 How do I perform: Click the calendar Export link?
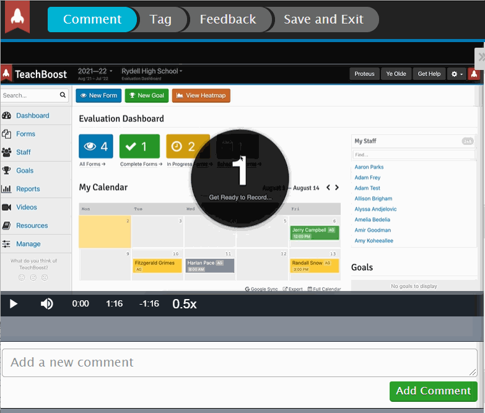coord(292,289)
